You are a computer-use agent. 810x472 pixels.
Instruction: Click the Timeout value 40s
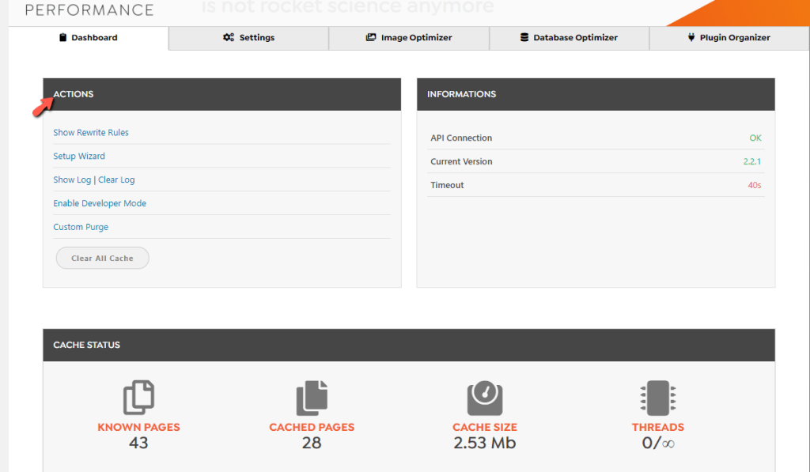coord(754,185)
